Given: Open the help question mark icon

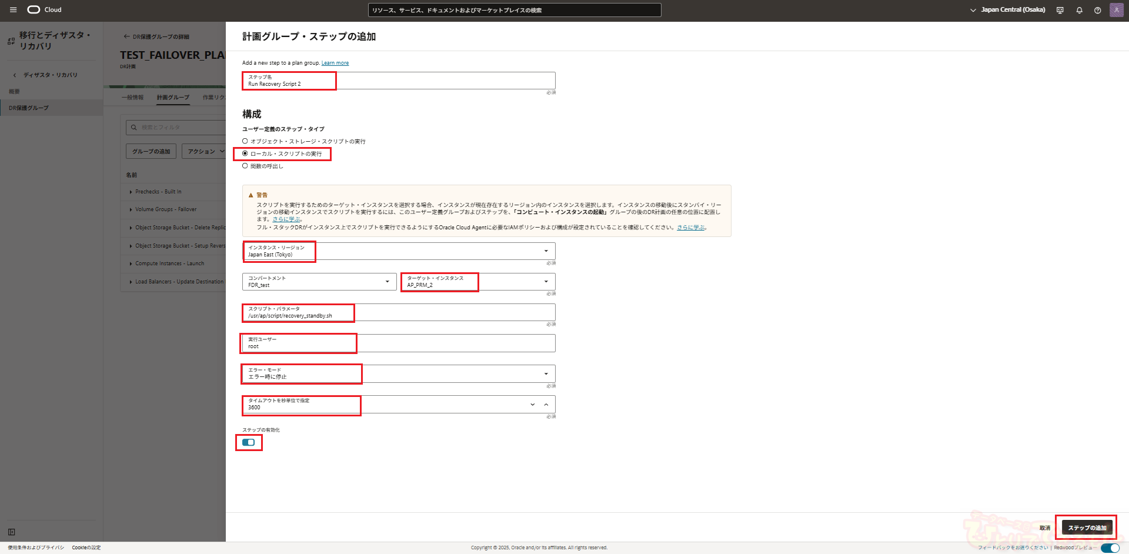Looking at the screenshot, I should (x=1097, y=10).
